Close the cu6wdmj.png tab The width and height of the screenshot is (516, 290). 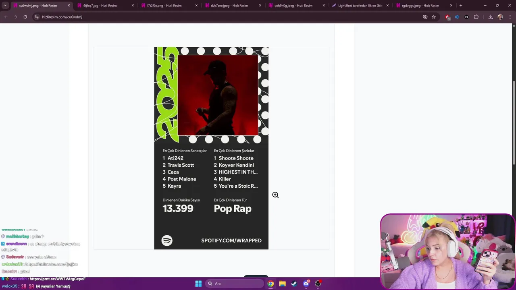point(69,6)
